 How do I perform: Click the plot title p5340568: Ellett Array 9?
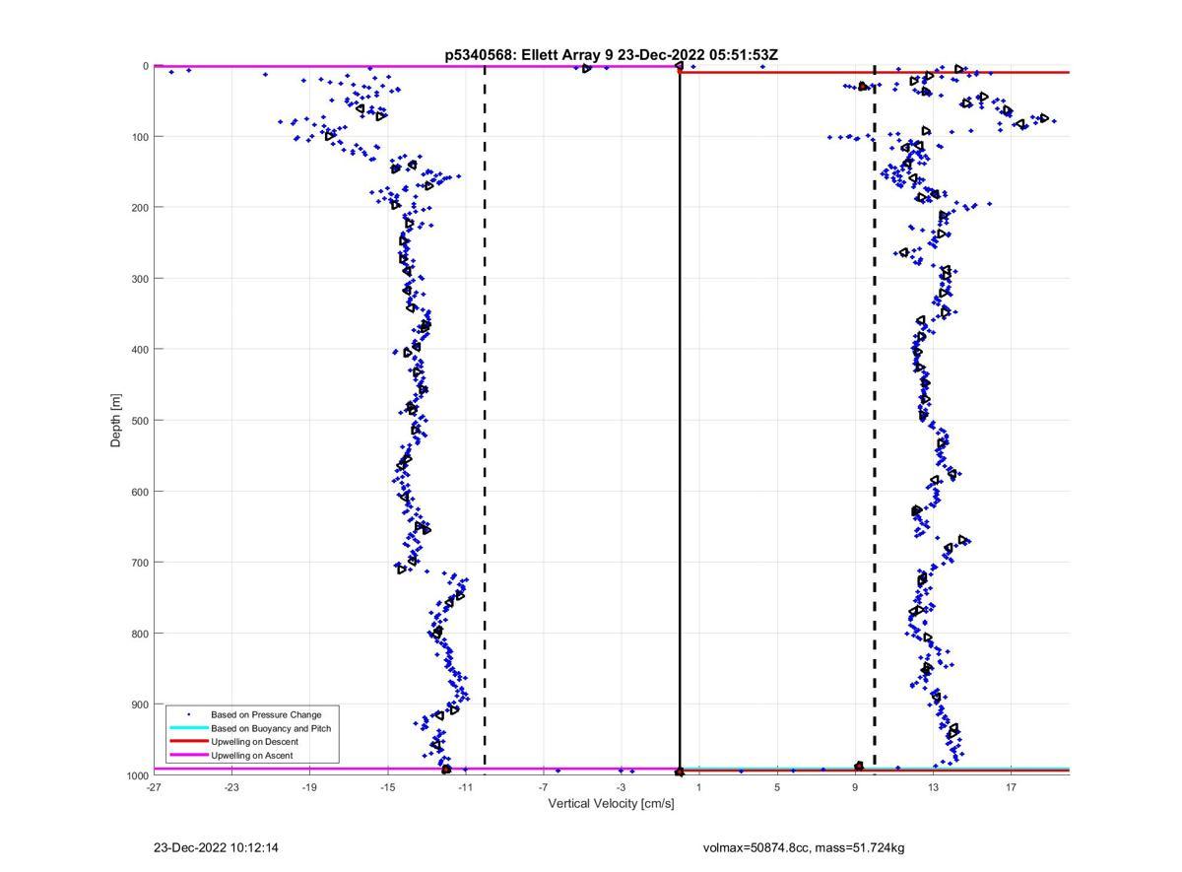click(x=529, y=55)
